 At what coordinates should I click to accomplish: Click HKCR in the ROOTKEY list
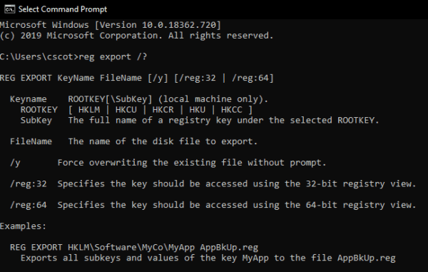[x=163, y=110]
